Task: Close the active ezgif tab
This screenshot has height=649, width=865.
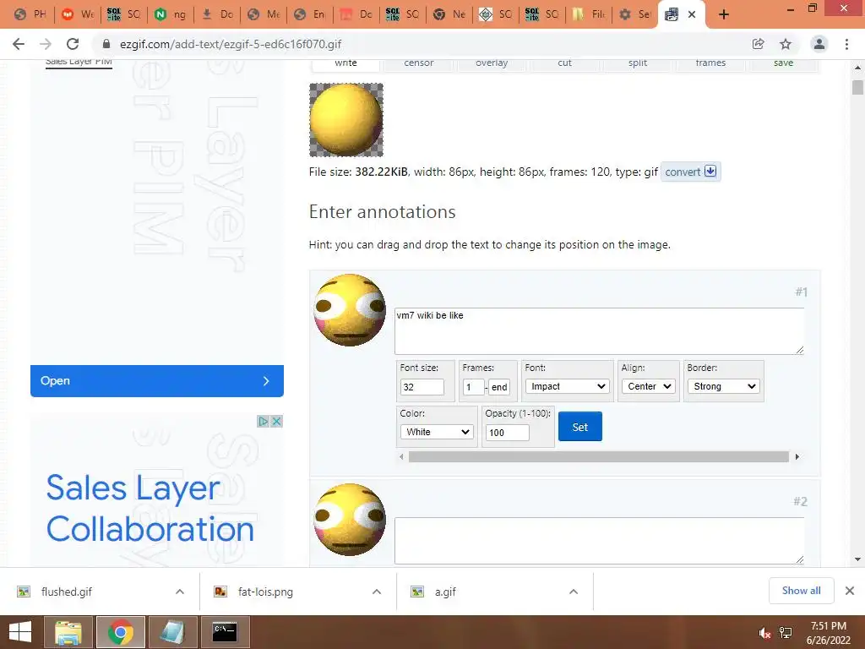Action: pos(692,14)
